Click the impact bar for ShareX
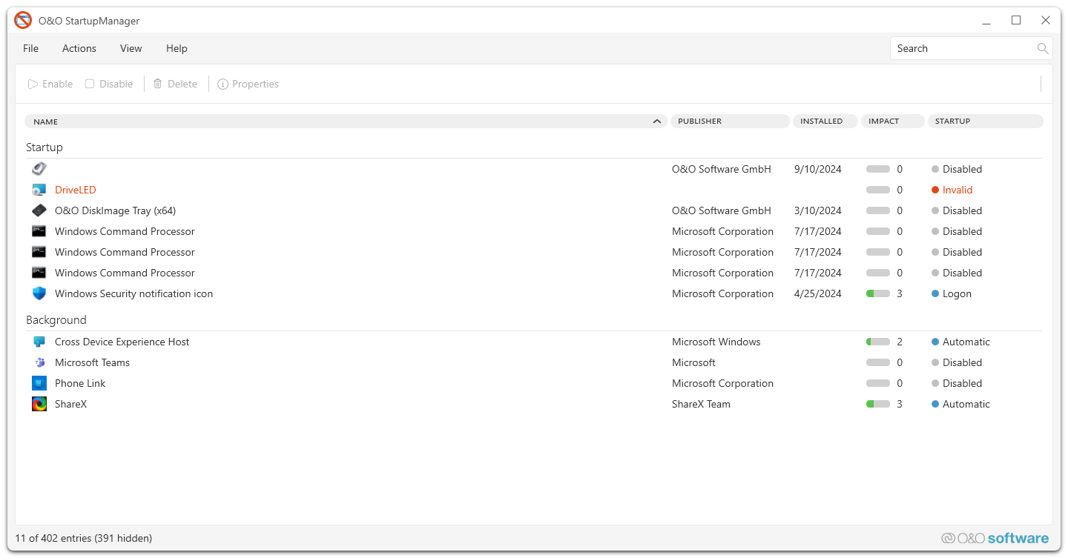The image size is (1068, 558). pos(878,404)
